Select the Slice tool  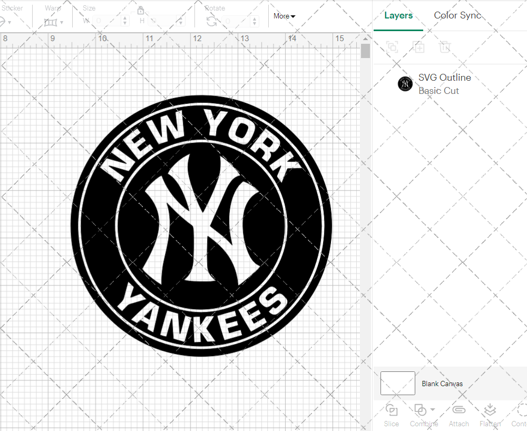tap(391, 410)
